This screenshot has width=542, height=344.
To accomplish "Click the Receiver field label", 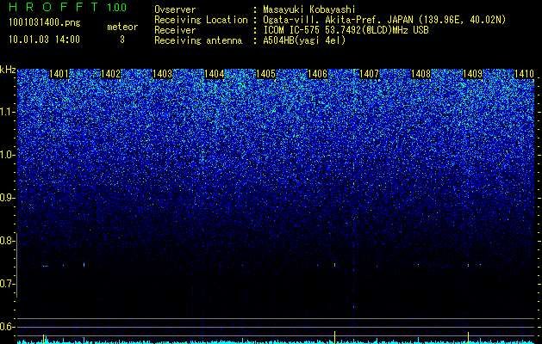I will coord(175,30).
